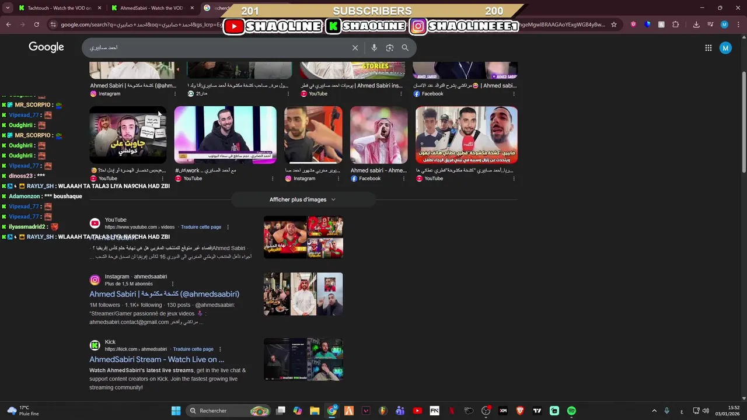Start a voice search with the microphone icon

click(374, 48)
